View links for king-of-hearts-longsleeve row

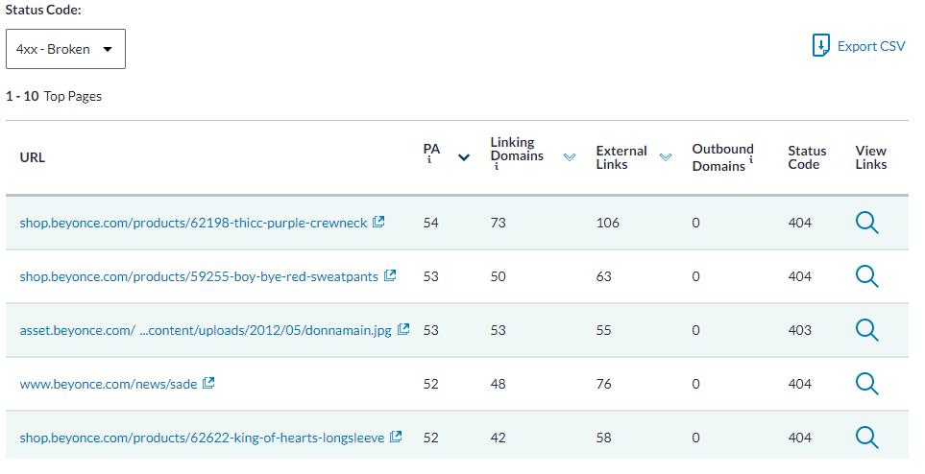tap(866, 438)
